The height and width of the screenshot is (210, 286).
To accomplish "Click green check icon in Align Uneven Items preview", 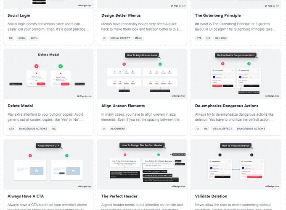I will [160, 64].
